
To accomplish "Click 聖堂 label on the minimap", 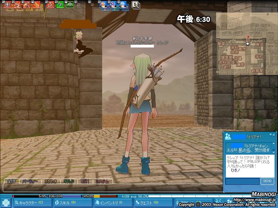I will (221, 44).
